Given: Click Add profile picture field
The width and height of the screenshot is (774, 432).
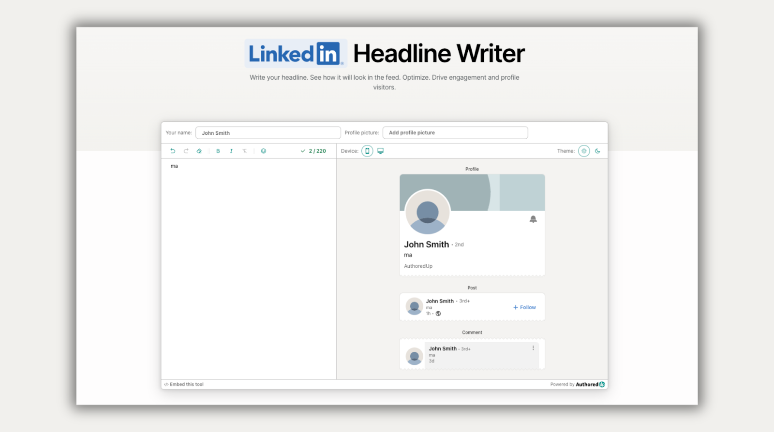Looking at the screenshot, I should point(455,132).
